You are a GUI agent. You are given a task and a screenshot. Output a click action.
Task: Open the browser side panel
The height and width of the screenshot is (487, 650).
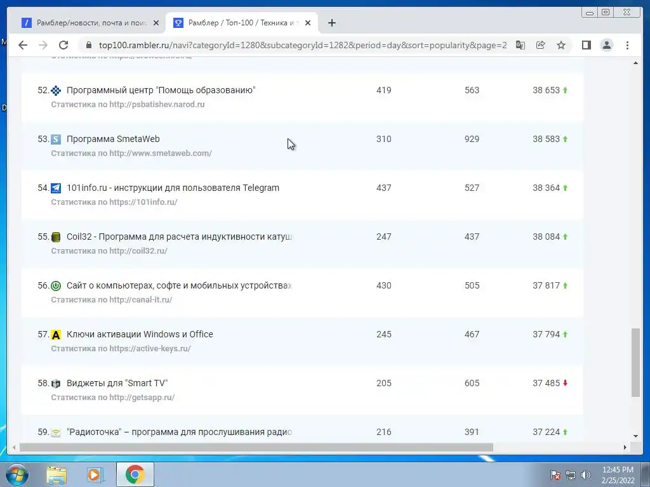click(586, 45)
